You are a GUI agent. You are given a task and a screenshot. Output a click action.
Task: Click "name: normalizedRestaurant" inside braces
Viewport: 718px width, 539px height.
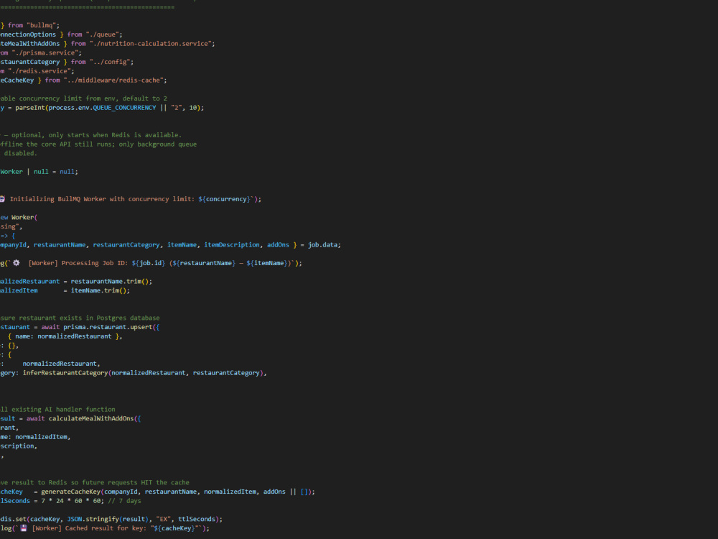[63, 336]
